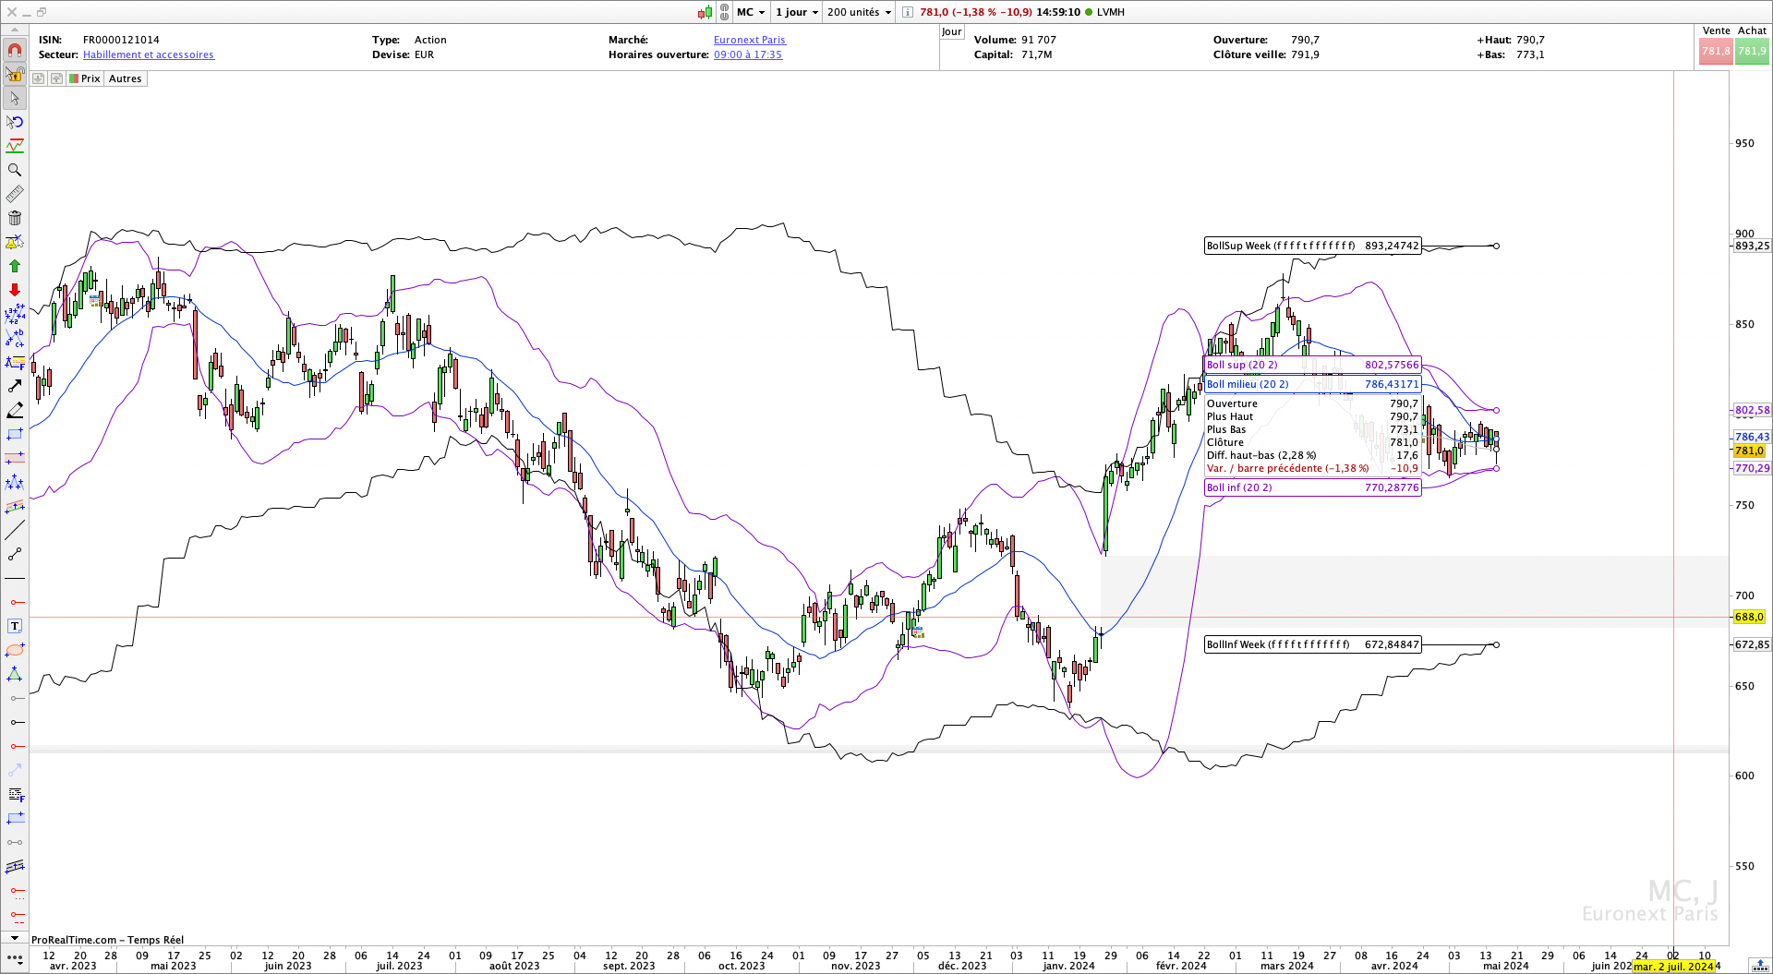This screenshot has width=1773, height=974.
Task: Click the red-green square Prix color icon
Action: click(x=74, y=78)
